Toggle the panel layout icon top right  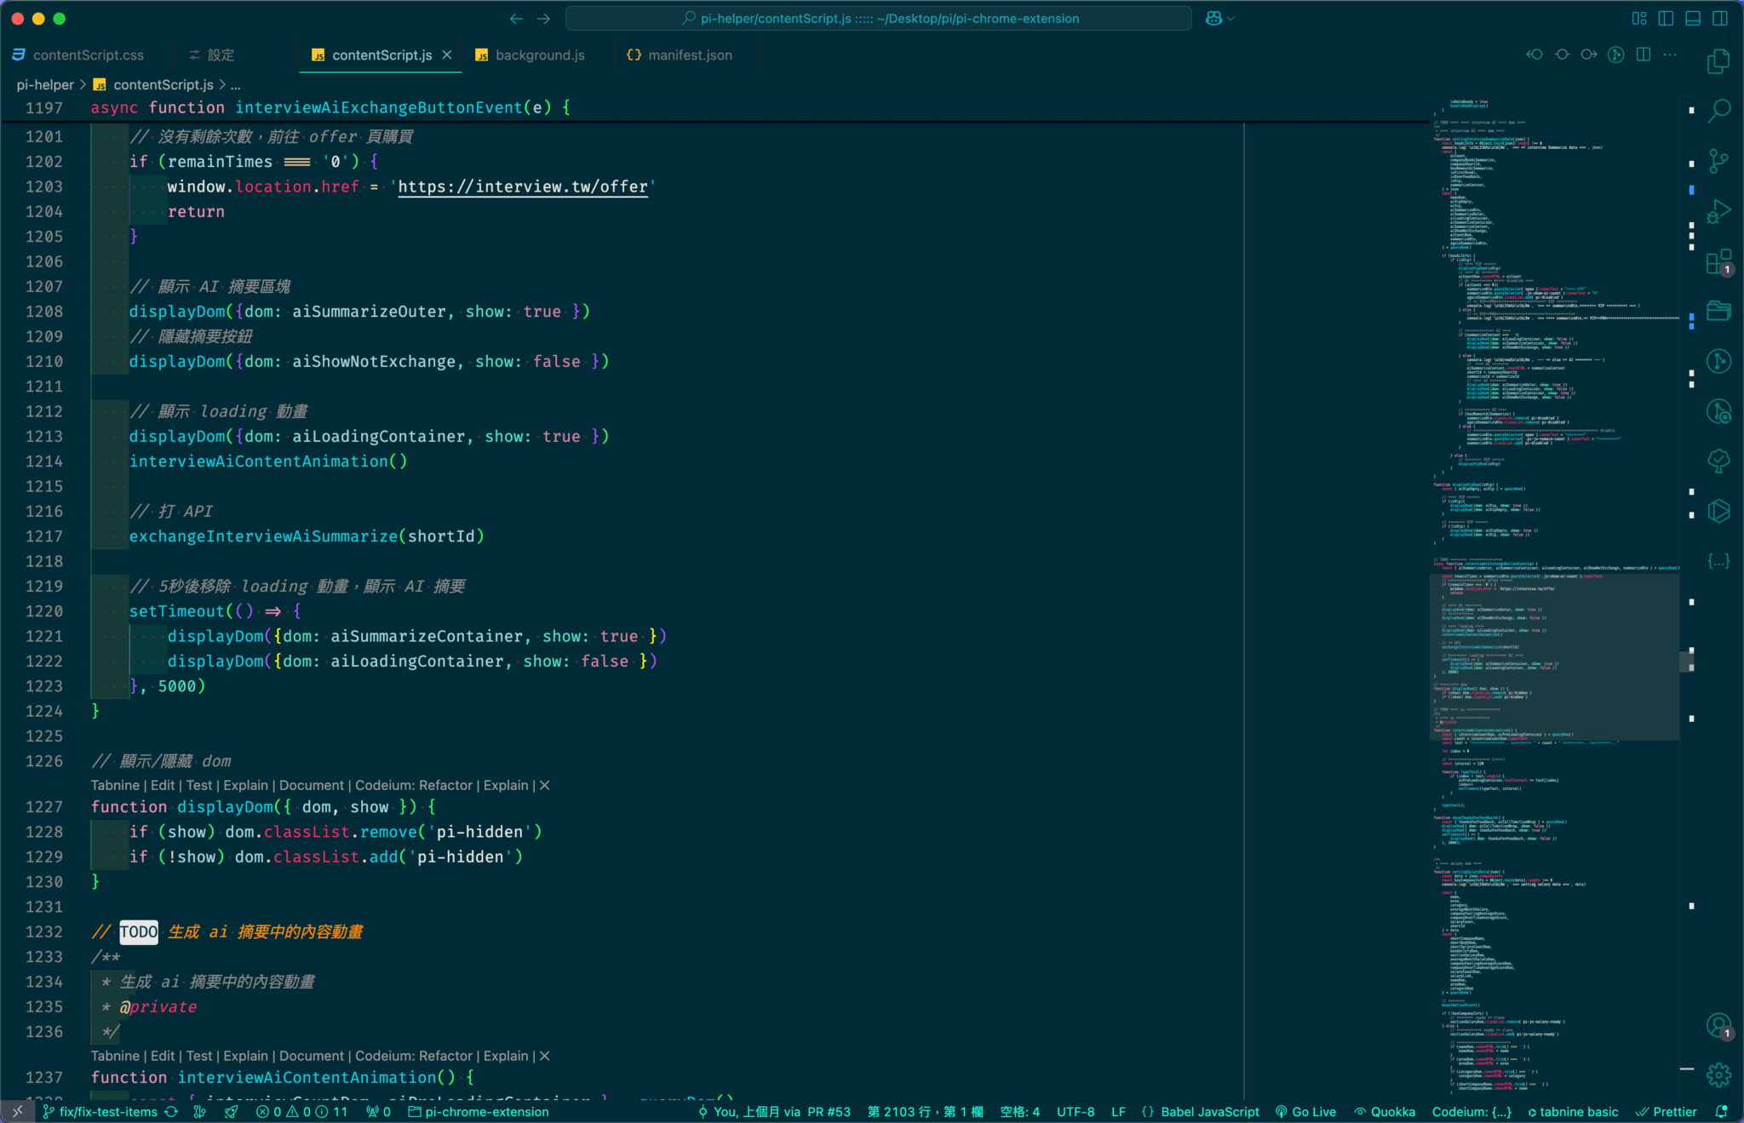click(1692, 18)
